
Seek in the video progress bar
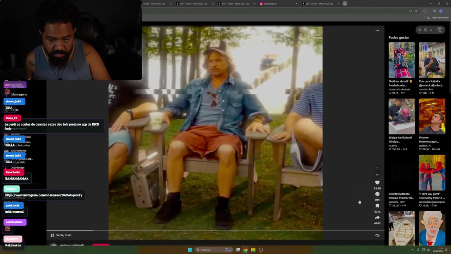tap(215, 230)
